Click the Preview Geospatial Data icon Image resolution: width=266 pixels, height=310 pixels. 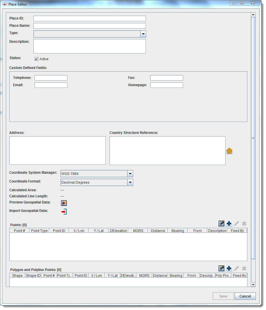tap(64, 203)
